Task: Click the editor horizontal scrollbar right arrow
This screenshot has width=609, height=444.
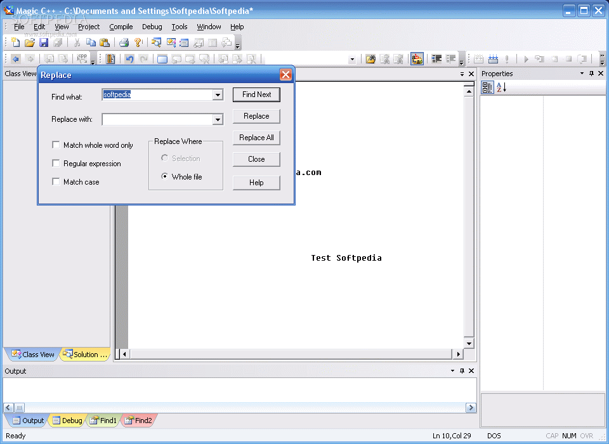Action: (458, 354)
